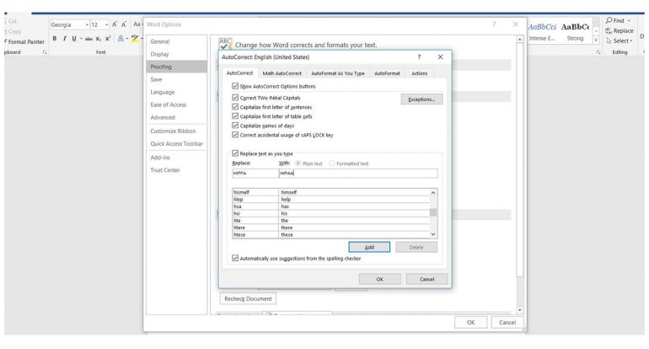Toggle Correct accidental cAPS LOCK usage
The image size is (649, 349).
(235, 135)
